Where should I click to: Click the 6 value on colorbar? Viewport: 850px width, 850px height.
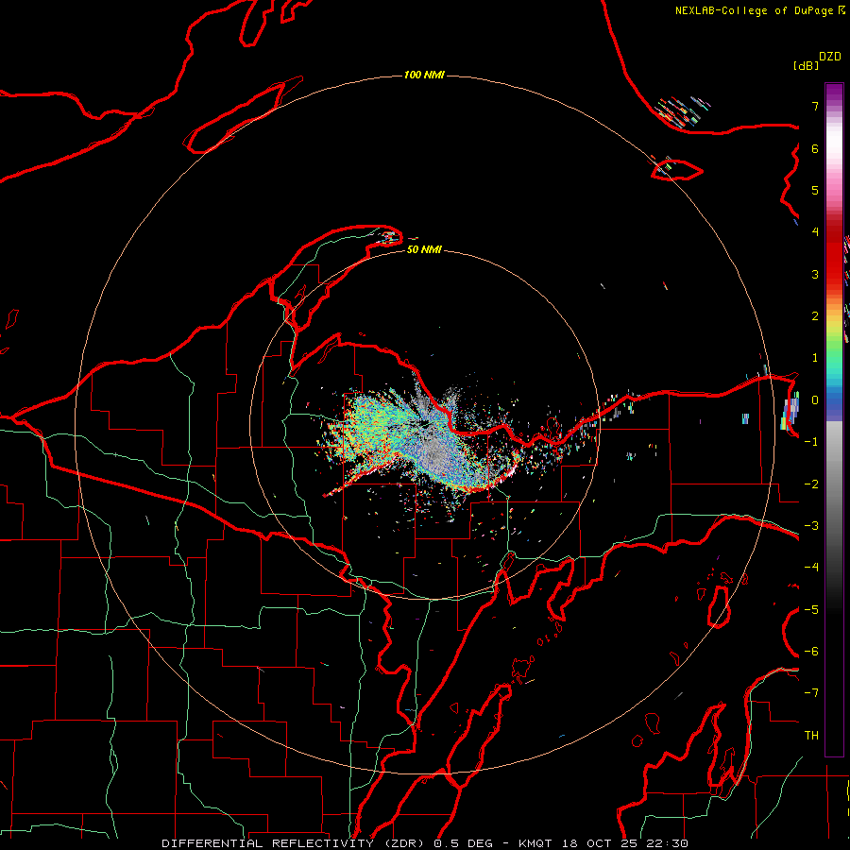coord(815,148)
